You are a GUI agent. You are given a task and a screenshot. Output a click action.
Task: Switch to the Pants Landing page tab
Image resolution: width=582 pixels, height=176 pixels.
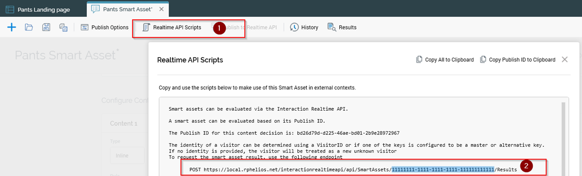click(x=38, y=10)
